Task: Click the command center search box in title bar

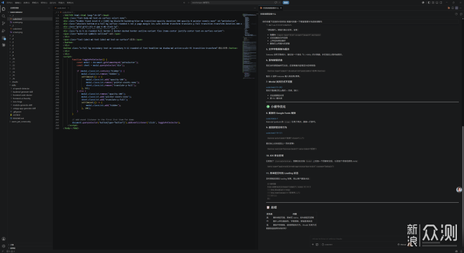Action: click(233, 3)
